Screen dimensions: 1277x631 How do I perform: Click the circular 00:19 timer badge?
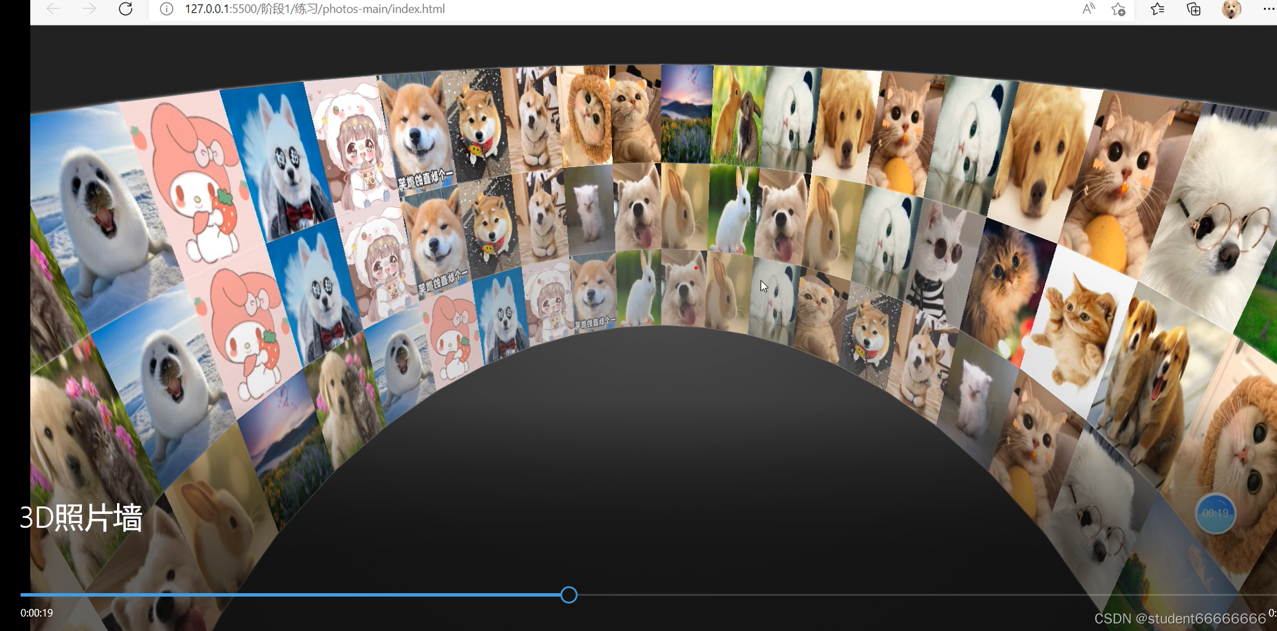(1216, 514)
